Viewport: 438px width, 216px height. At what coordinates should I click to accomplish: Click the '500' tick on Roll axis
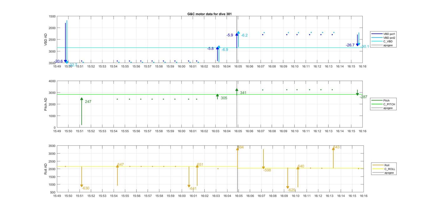coord(53,192)
